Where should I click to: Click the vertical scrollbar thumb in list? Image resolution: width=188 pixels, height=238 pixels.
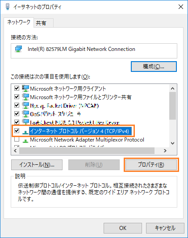(x=172, y=106)
